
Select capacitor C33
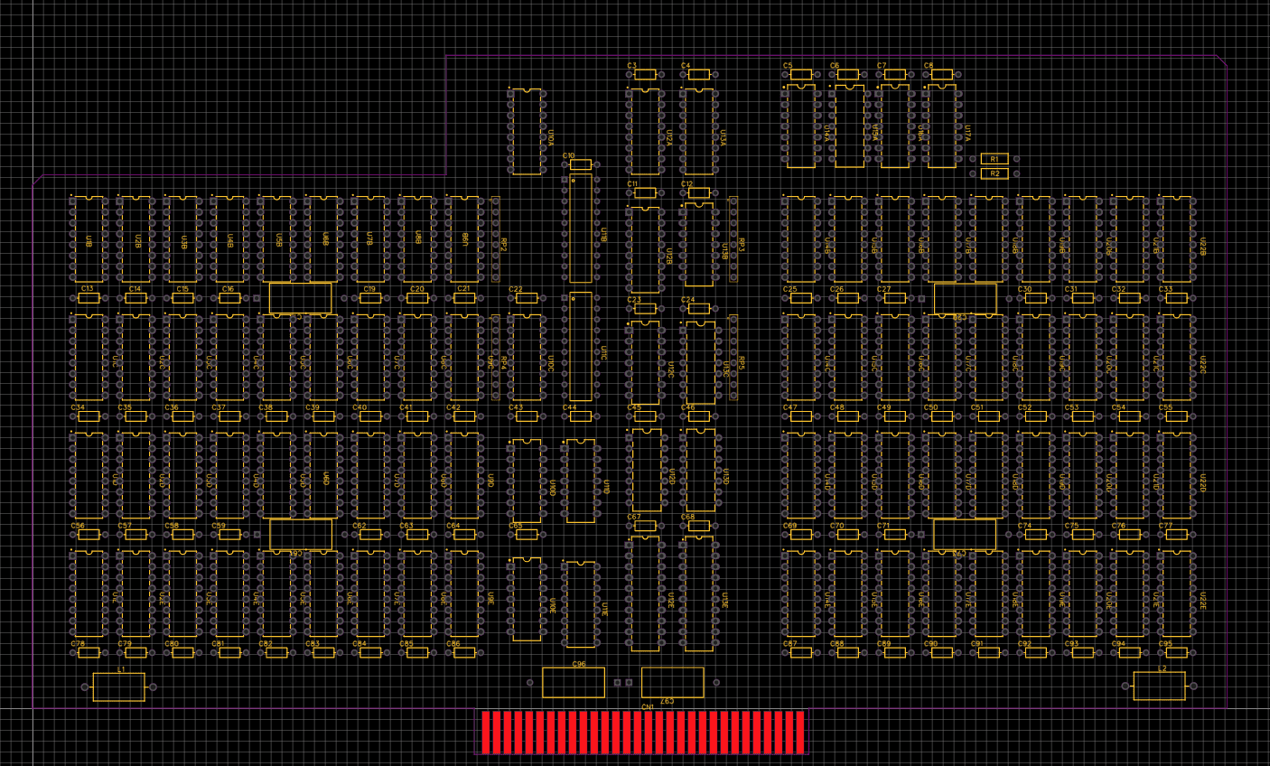[x=1176, y=298]
